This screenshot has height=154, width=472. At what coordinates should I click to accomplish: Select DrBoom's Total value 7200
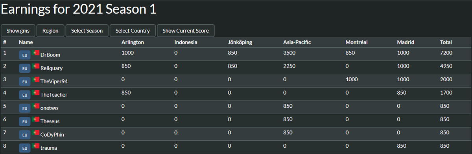tap(446, 53)
